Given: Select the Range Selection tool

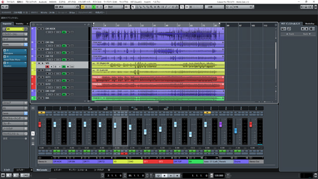Looking at the screenshot, I should [x=137, y=7].
